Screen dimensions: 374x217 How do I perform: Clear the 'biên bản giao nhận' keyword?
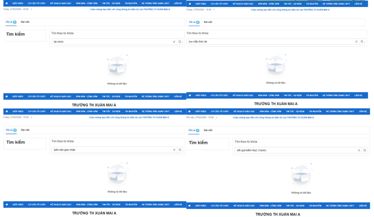[x=174, y=150]
